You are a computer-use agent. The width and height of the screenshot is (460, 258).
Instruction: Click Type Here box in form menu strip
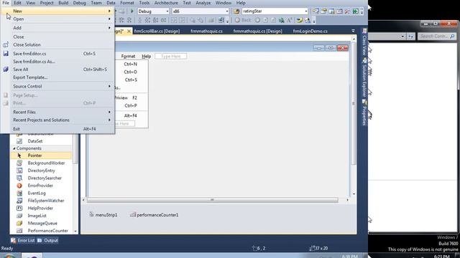click(x=171, y=56)
